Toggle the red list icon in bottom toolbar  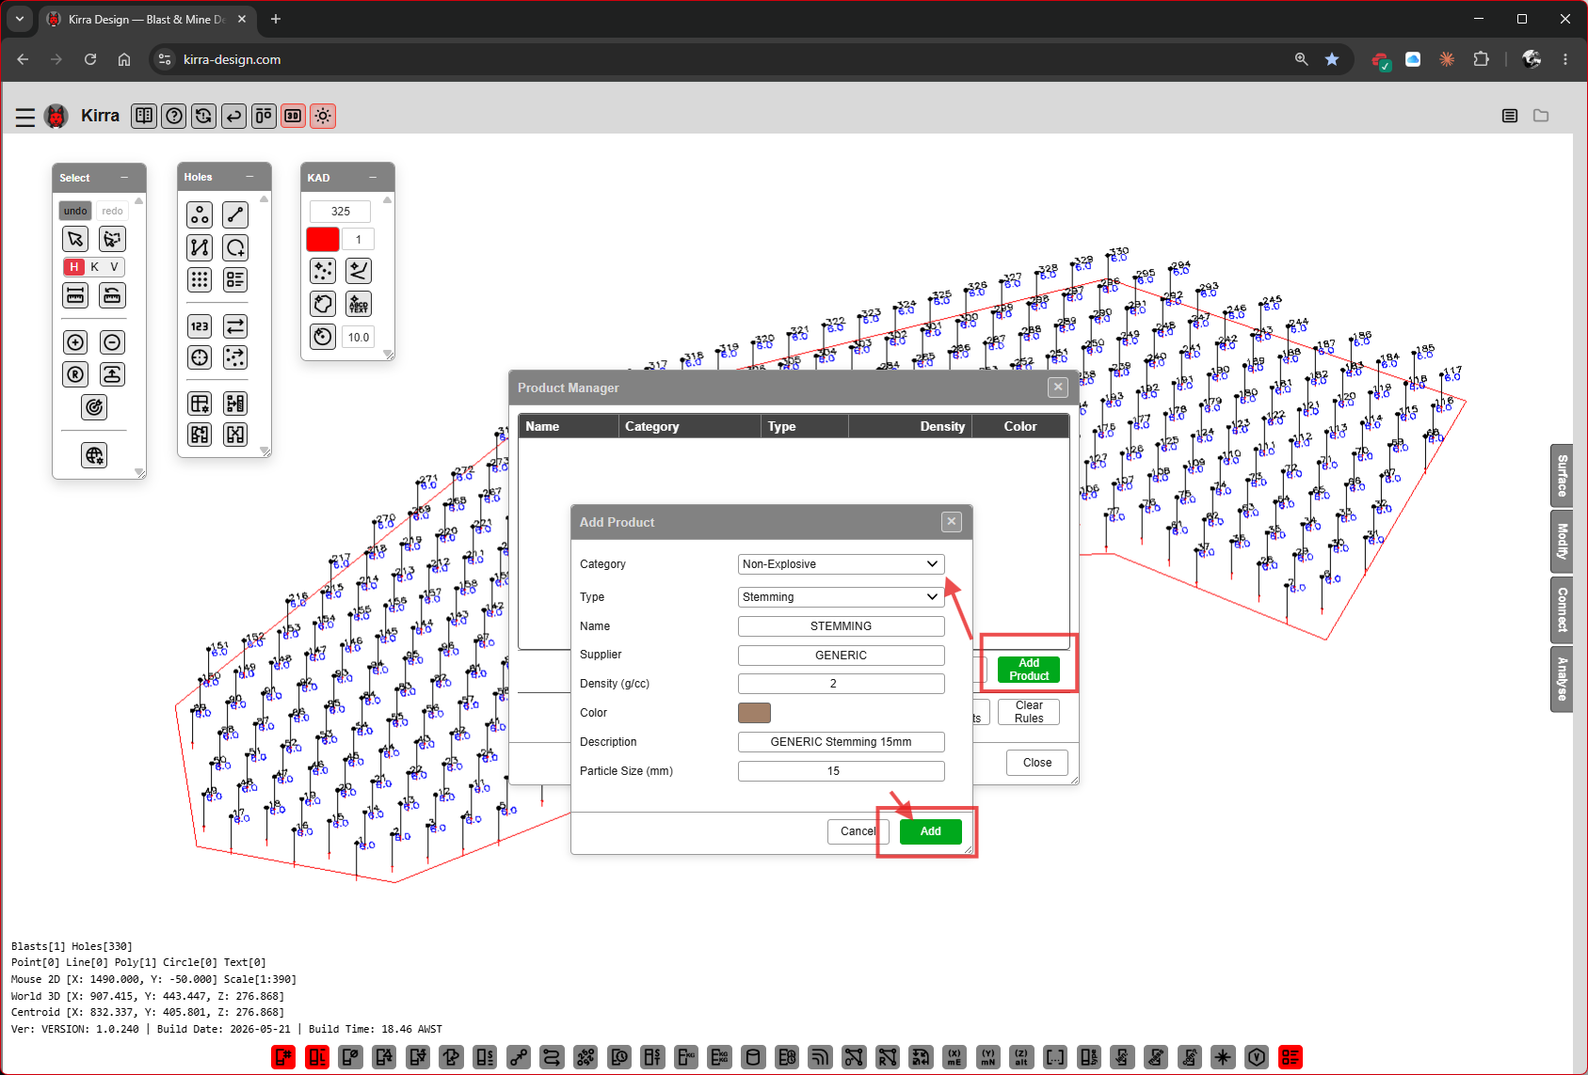[1290, 1057]
